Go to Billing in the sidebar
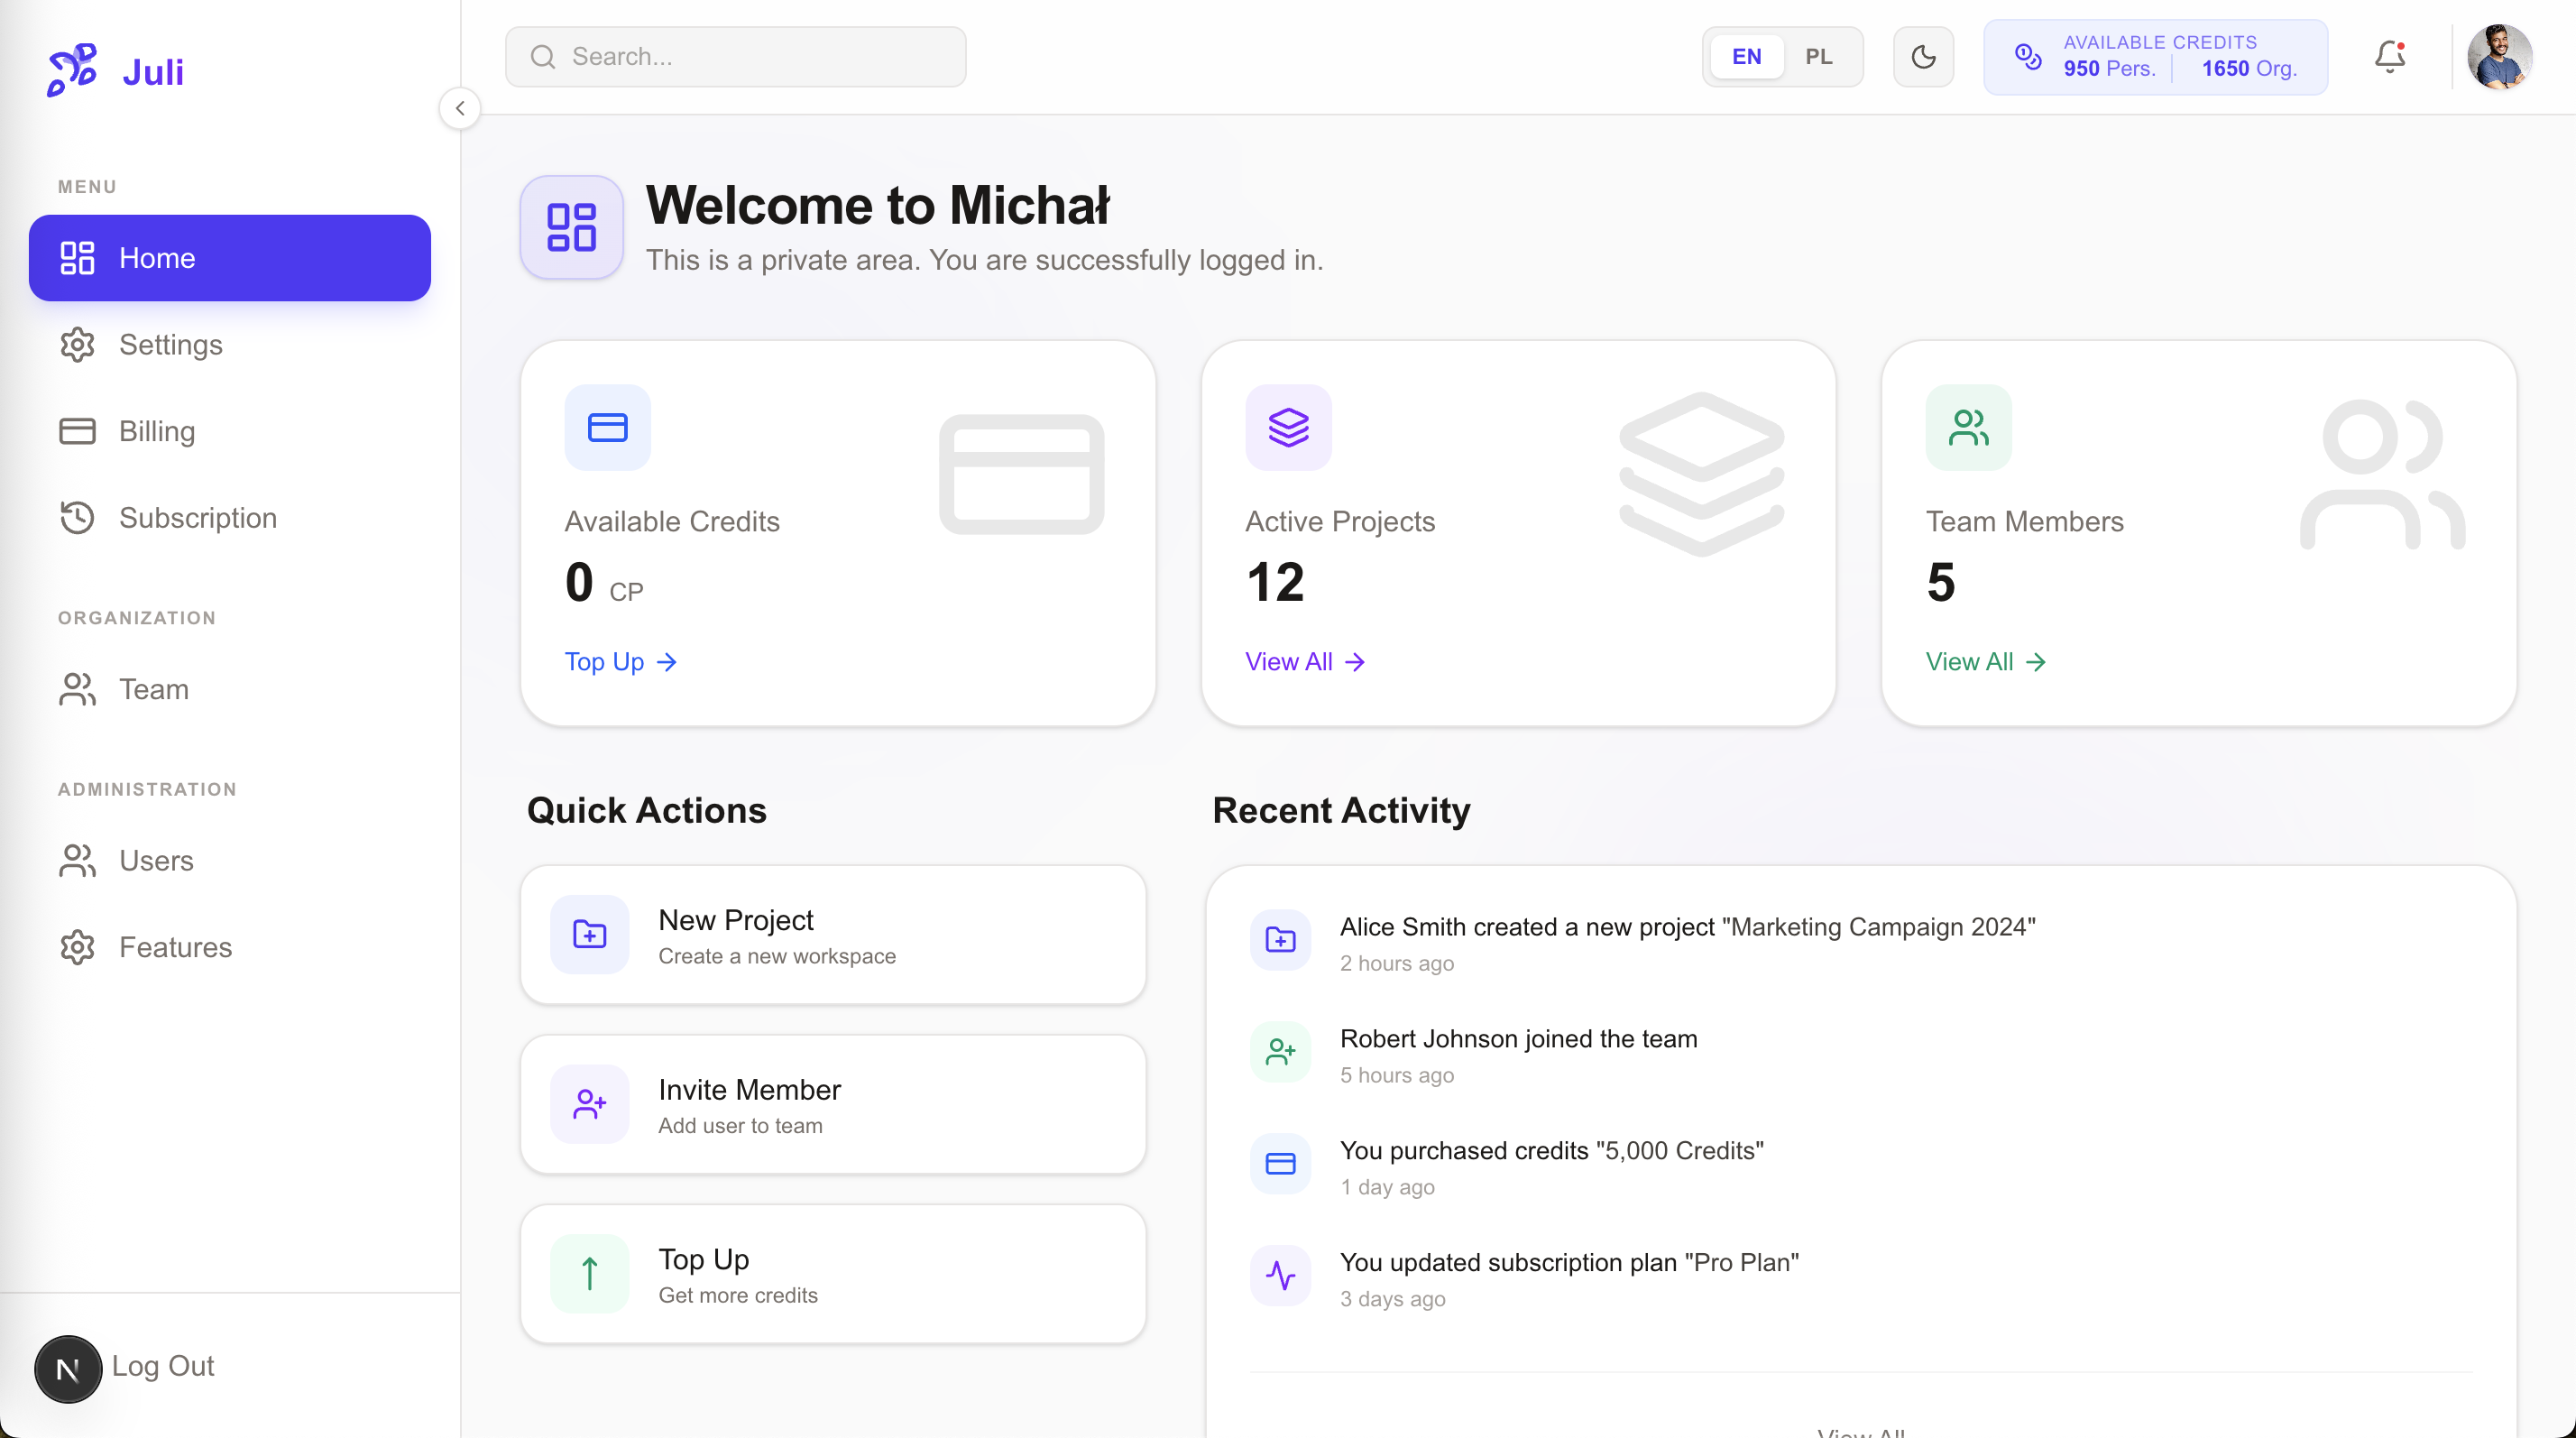2576x1438 pixels. 230,431
